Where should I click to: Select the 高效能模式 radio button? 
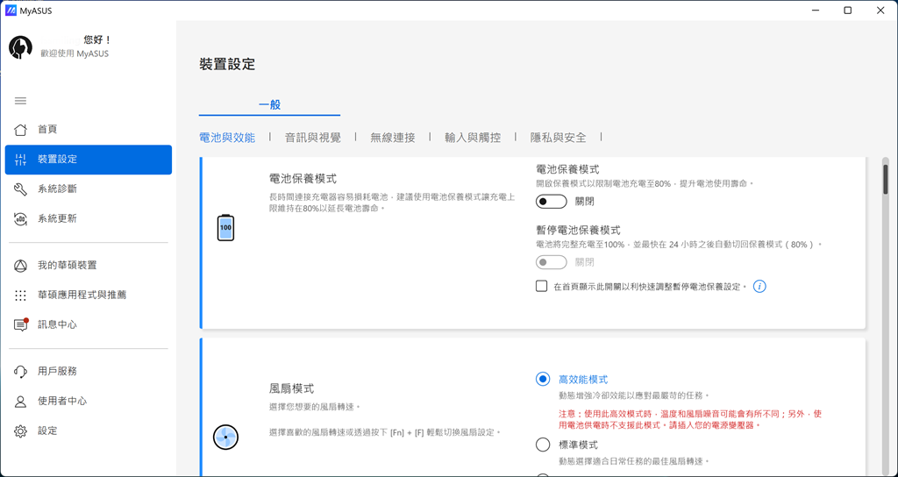(543, 379)
